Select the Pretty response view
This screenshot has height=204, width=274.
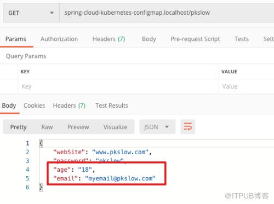point(18,127)
